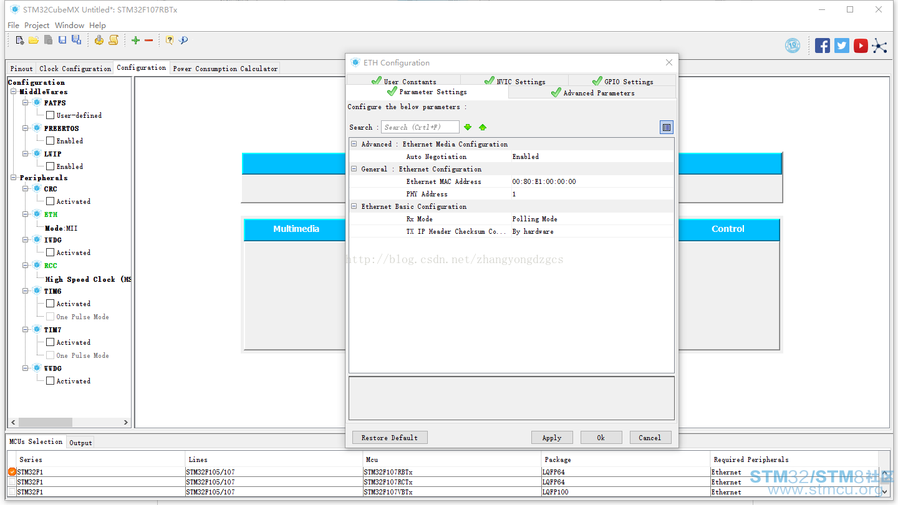898x505 pixels.
Task: Jump to next search result with green down arrow
Action: (468, 127)
